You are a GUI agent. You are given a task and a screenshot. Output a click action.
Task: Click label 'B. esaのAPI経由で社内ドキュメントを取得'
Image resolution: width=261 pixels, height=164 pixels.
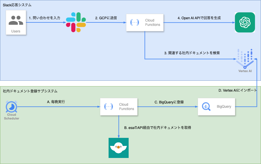coord(158,128)
